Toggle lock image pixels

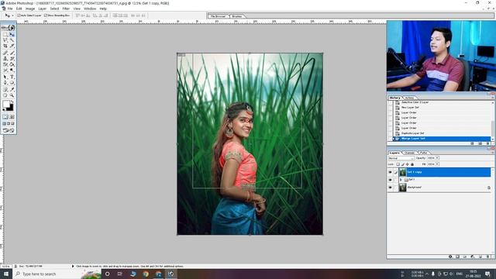(403, 164)
